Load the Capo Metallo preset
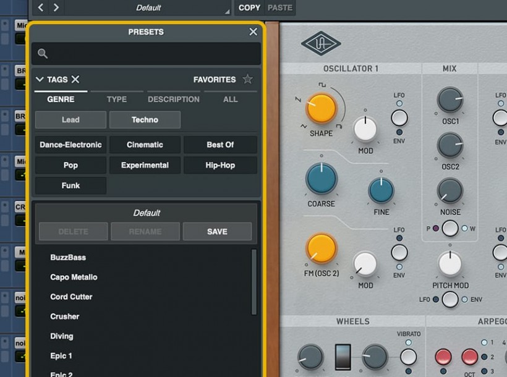 tap(74, 277)
